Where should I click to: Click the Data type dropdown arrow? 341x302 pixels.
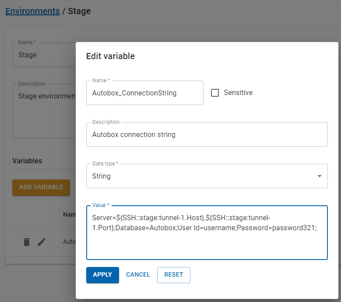(x=319, y=176)
